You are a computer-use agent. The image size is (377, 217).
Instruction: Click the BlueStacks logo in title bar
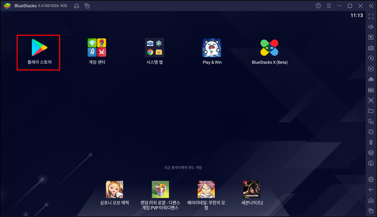pos(7,6)
